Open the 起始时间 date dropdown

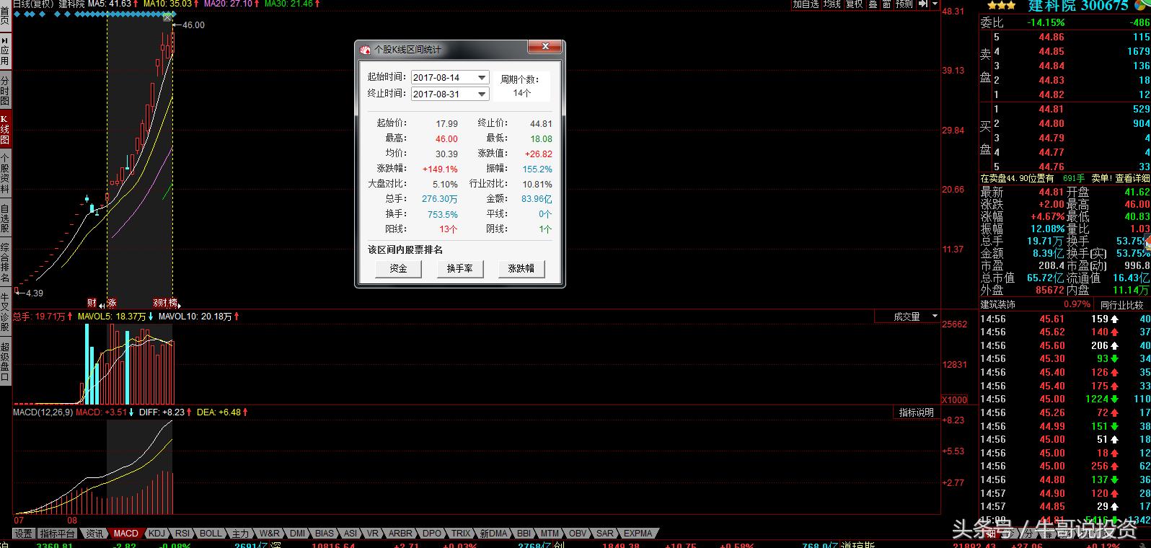click(482, 78)
